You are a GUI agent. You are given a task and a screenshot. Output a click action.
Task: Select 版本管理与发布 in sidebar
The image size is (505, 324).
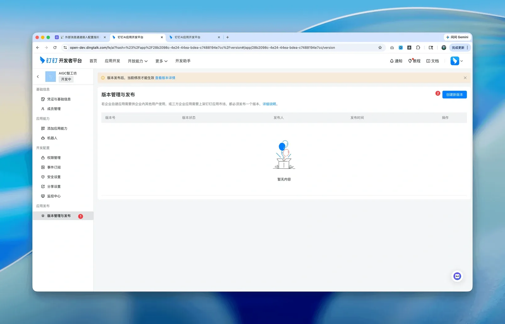[x=63, y=216]
